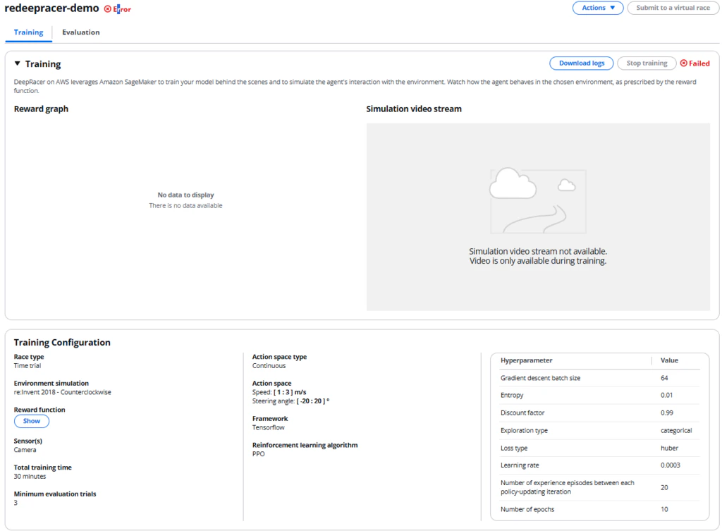Click the 'No data to display' message

(185, 195)
